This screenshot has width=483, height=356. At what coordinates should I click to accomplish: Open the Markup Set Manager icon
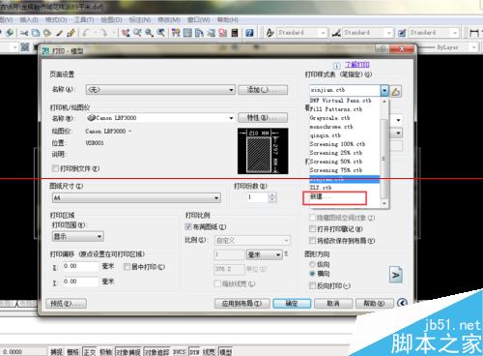pos(223,33)
